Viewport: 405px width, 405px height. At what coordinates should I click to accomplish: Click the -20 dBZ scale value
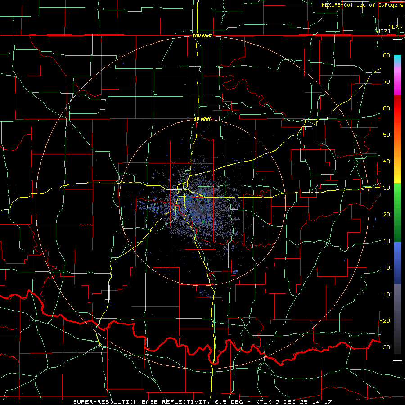coord(385,320)
